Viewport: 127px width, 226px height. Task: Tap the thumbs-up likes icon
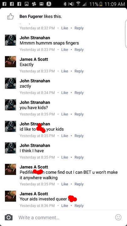[x=10, y=17]
